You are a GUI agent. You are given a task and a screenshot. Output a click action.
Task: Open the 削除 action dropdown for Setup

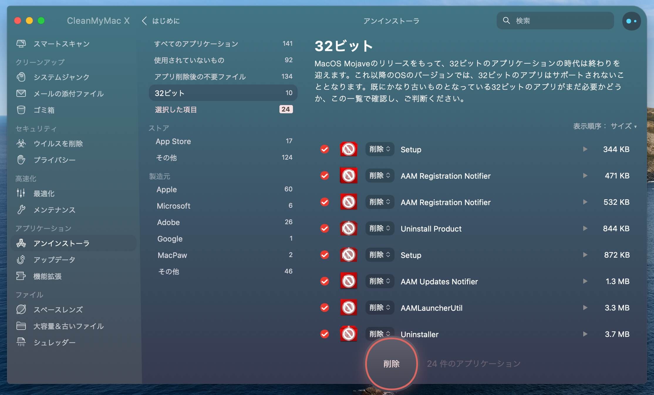coord(379,149)
